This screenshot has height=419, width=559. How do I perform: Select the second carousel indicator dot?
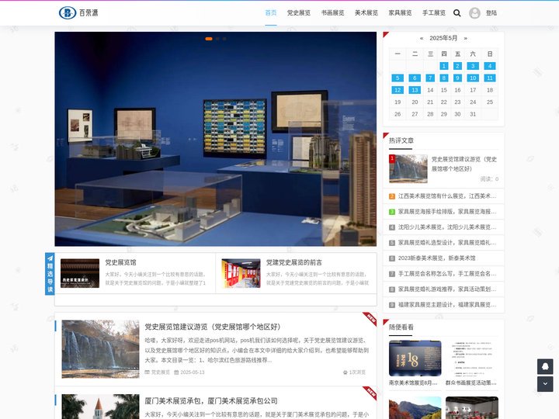click(217, 39)
